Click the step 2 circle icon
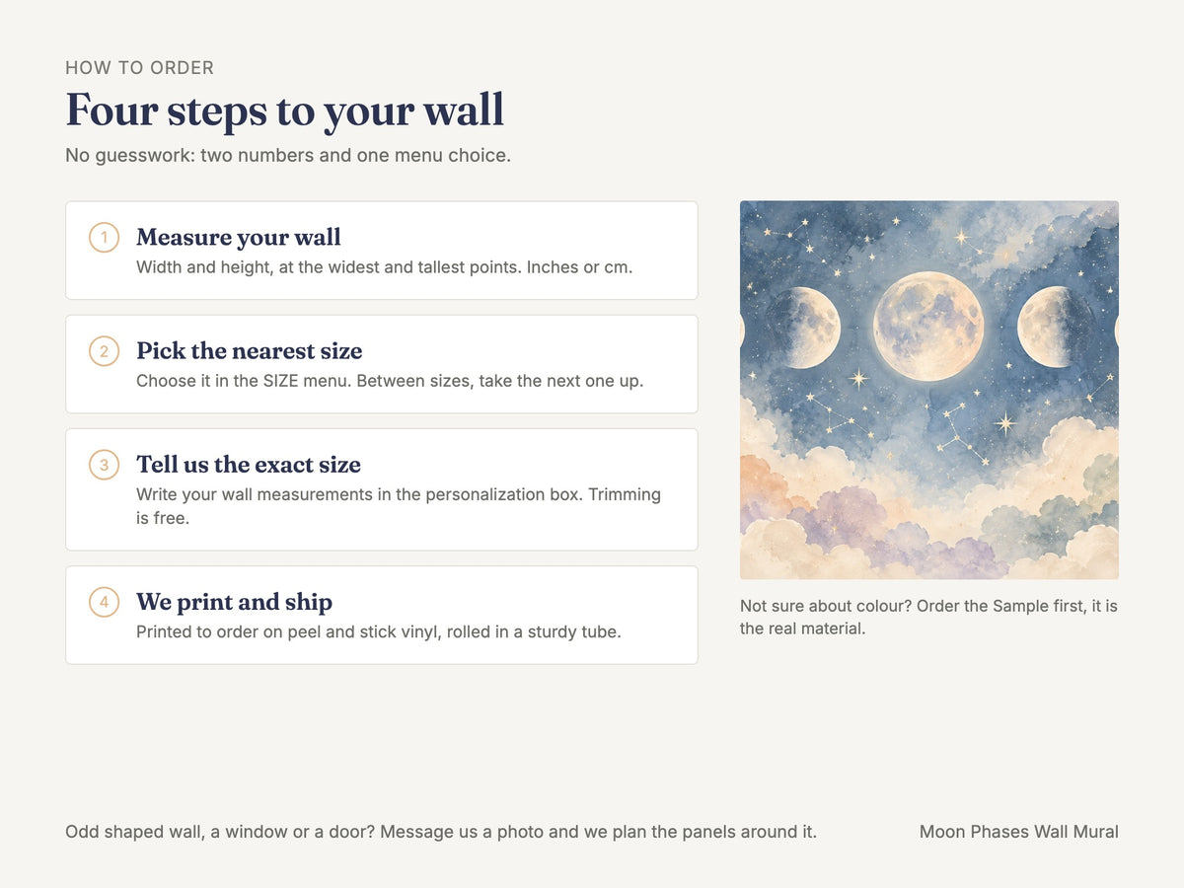 point(104,350)
